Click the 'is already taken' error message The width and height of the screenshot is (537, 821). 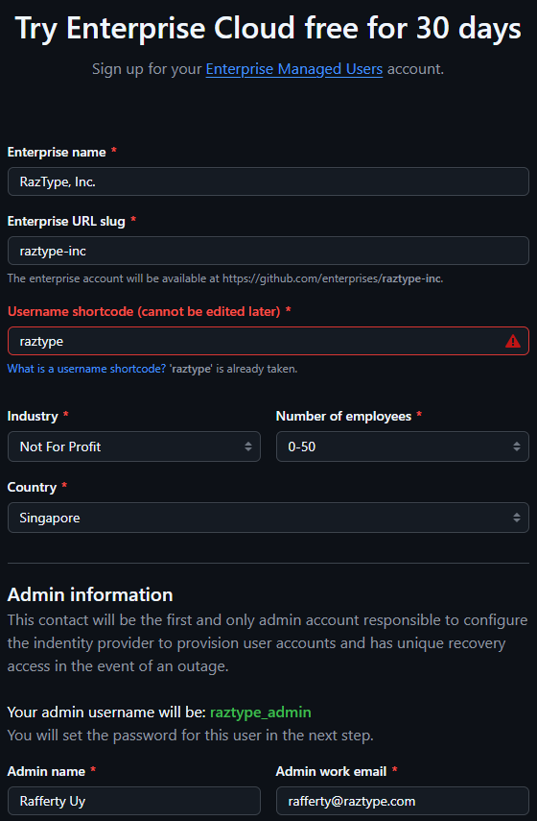[233, 369]
